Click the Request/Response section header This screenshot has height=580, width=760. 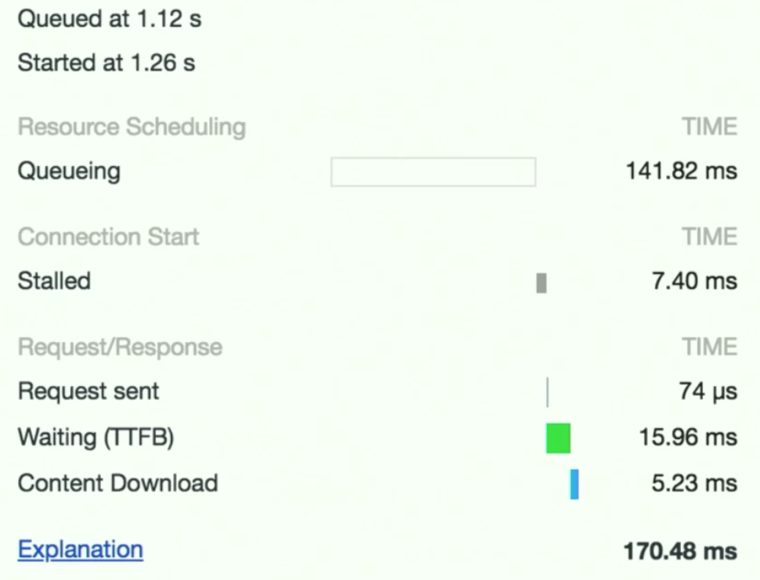pyautogui.click(x=120, y=348)
